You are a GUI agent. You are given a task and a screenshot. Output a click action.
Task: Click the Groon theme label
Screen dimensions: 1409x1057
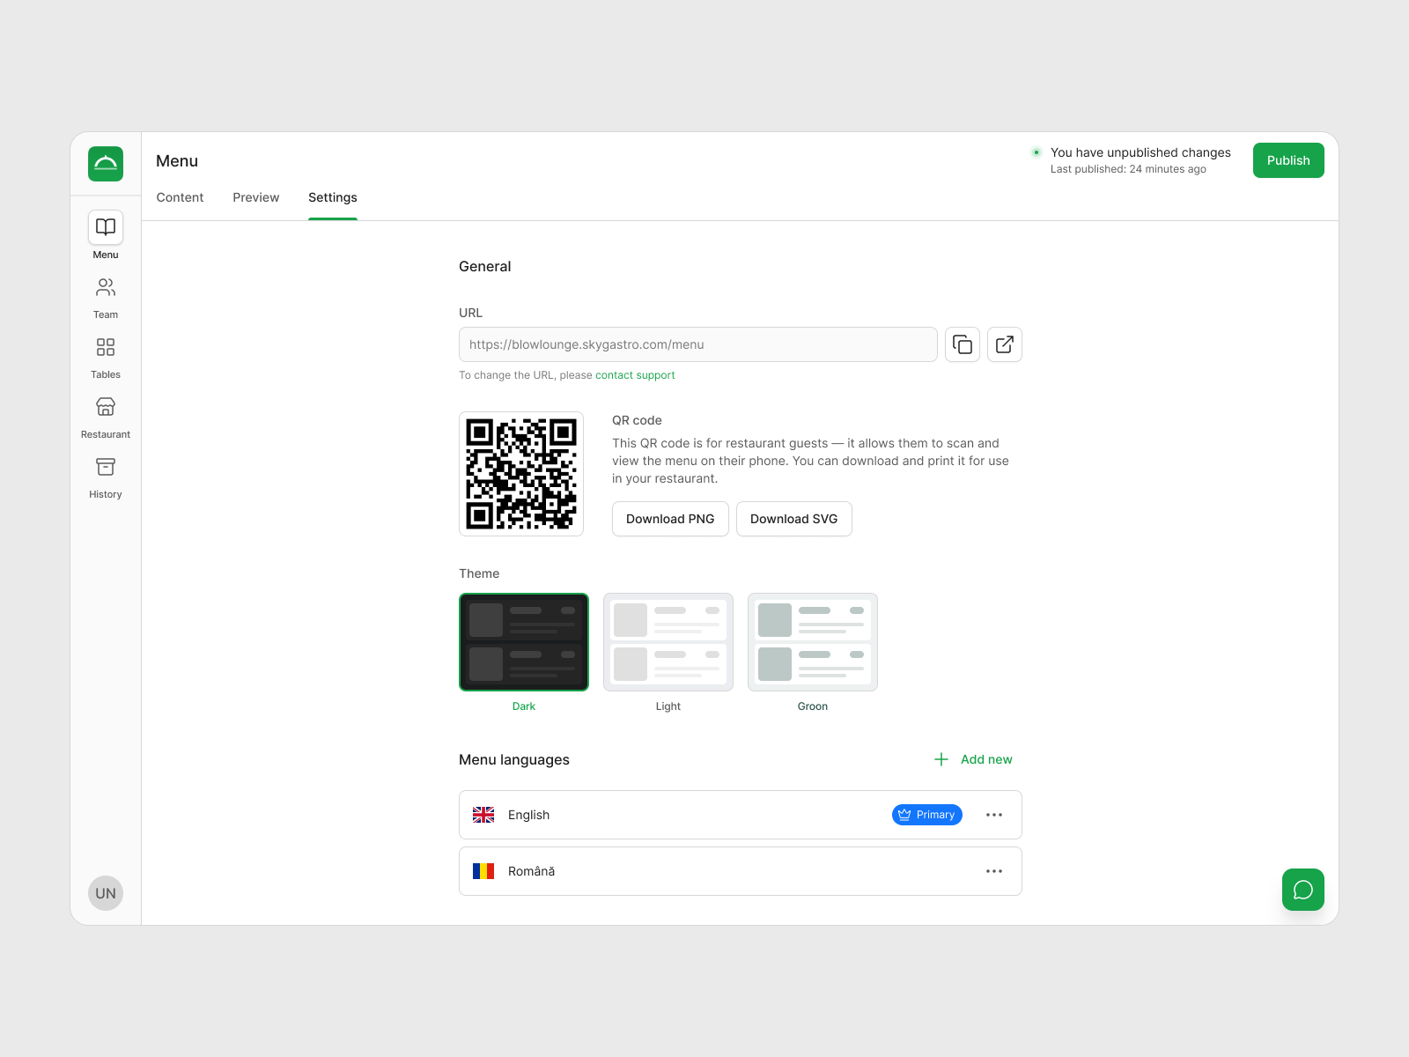pos(813,706)
